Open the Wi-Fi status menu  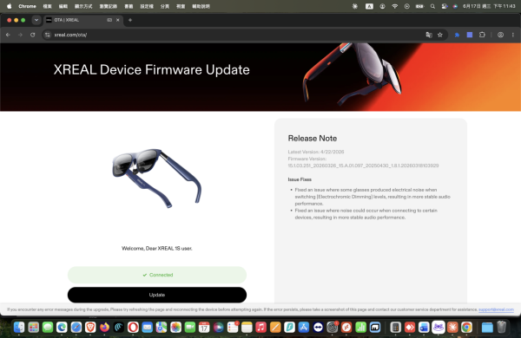click(395, 6)
